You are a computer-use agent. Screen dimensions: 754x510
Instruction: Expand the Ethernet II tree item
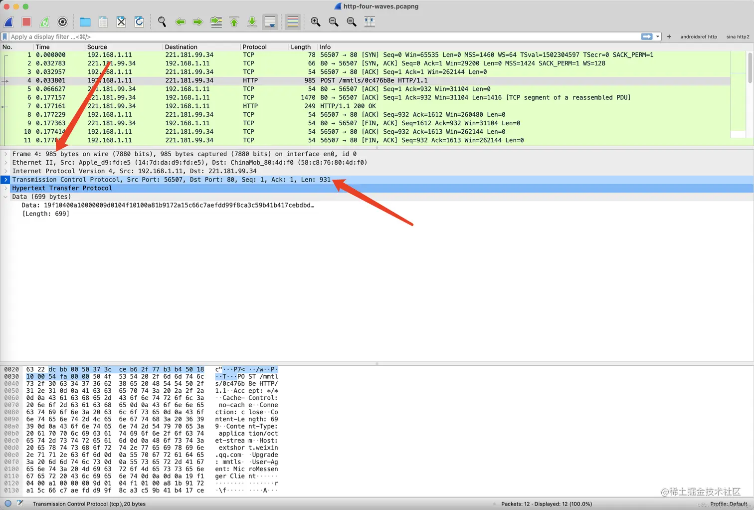(5, 163)
